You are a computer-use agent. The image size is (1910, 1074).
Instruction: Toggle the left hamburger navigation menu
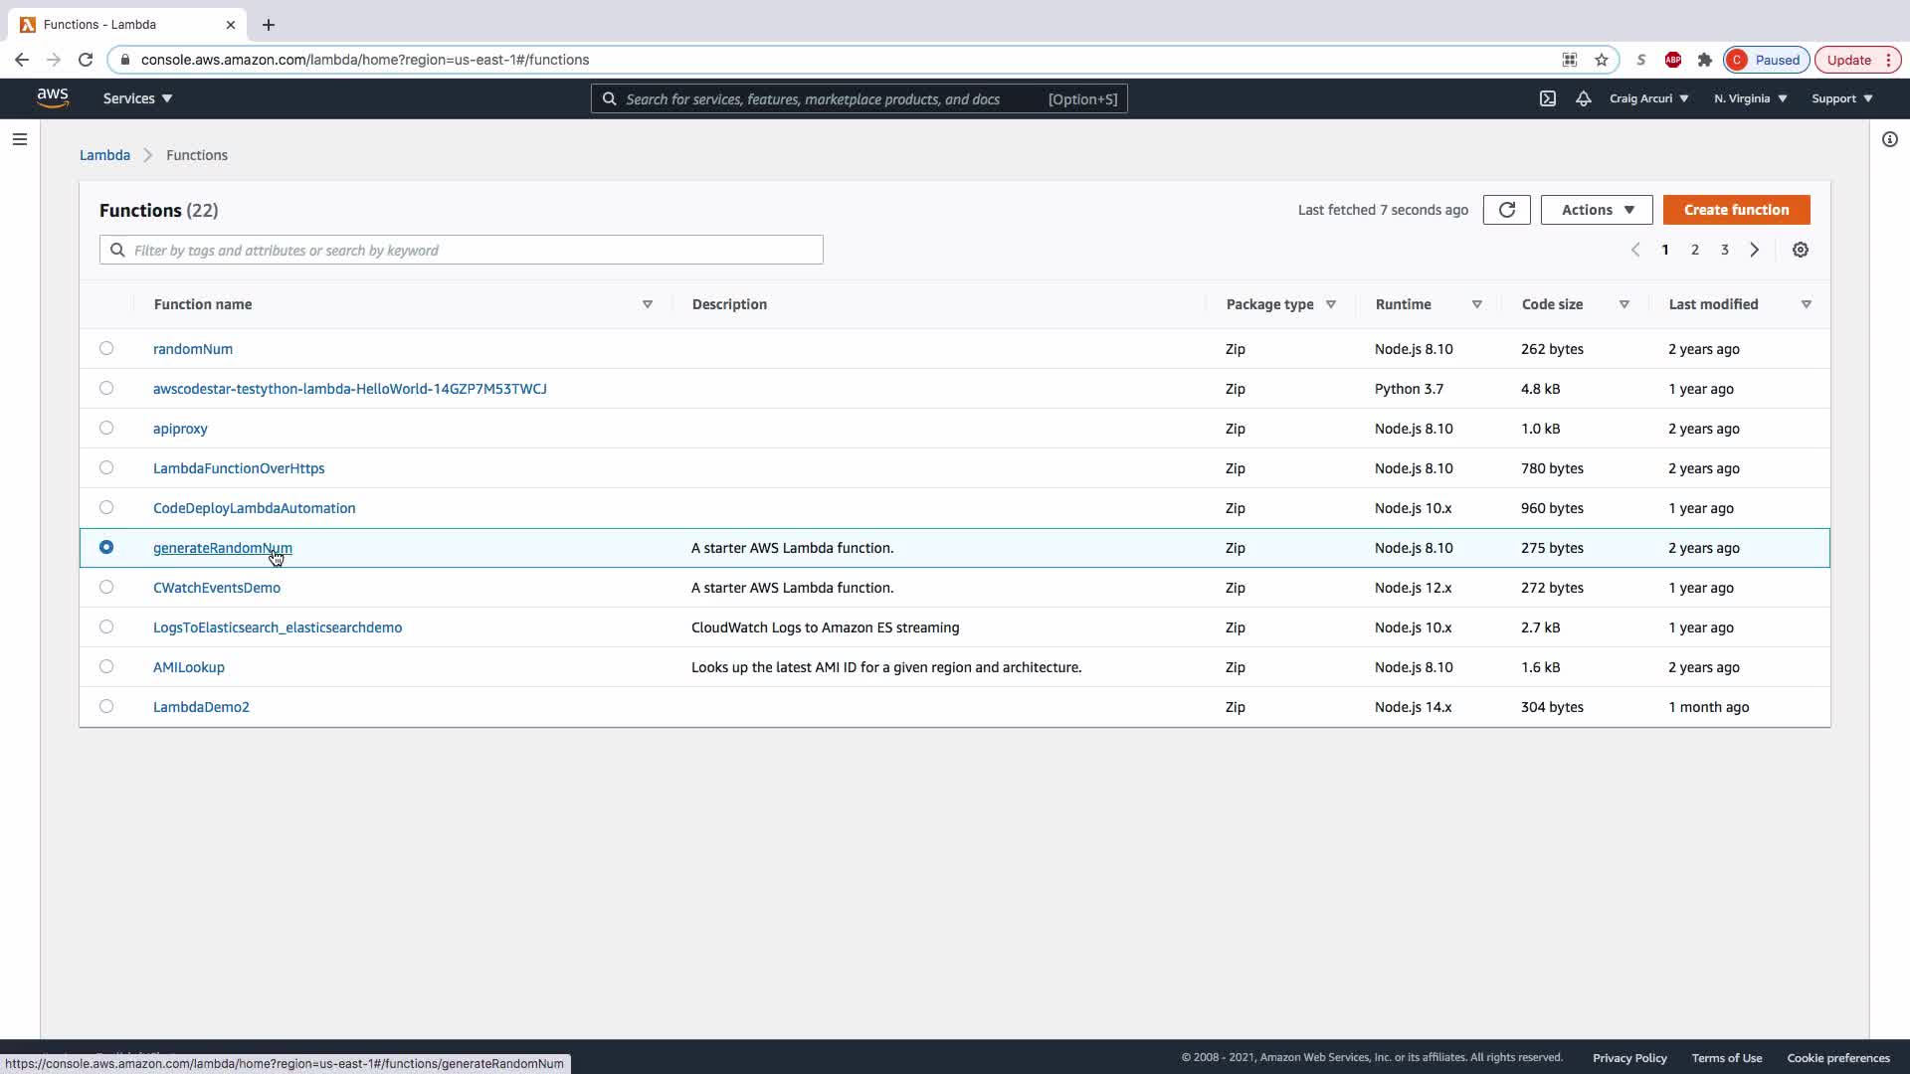[20, 139]
